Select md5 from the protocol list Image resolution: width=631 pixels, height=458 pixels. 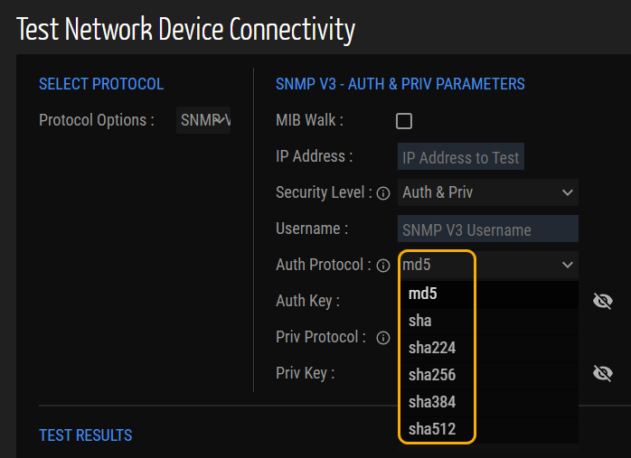click(423, 294)
